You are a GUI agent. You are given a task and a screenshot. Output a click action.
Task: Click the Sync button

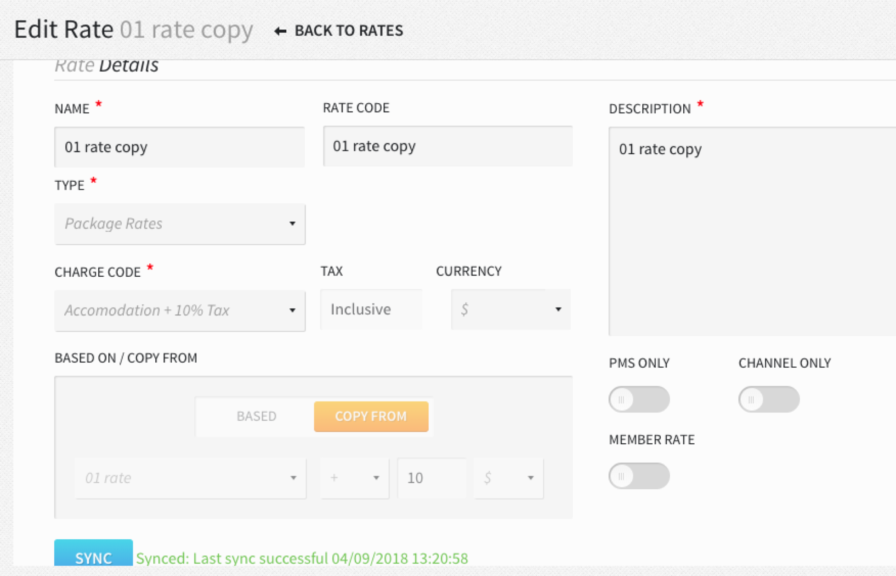pos(93,553)
